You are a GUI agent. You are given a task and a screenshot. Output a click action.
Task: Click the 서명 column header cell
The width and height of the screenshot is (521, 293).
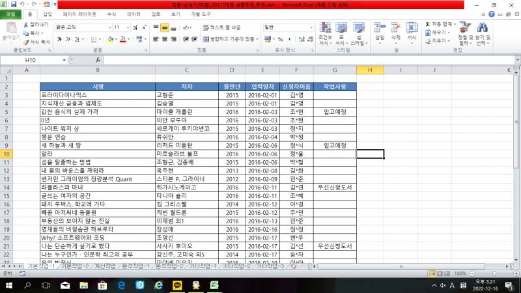coord(98,86)
